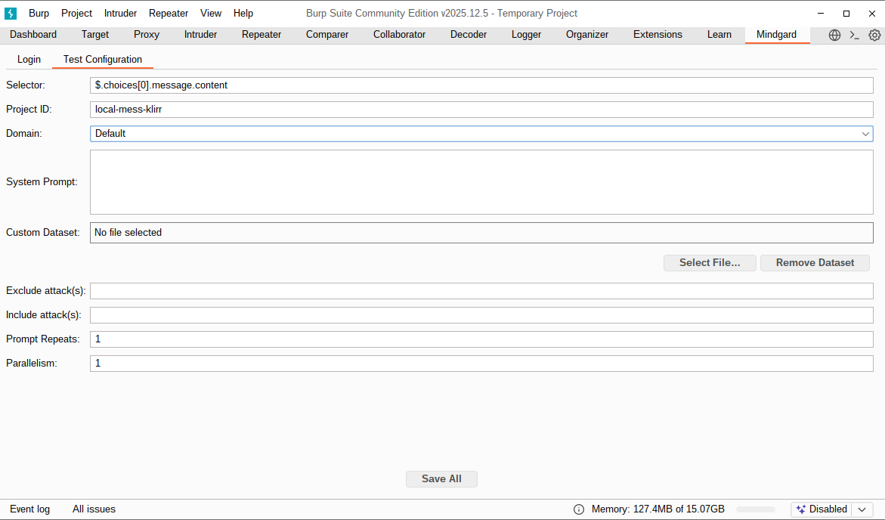Switch to the Collaborator tab
Image resolution: width=885 pixels, height=520 pixels.
[399, 35]
